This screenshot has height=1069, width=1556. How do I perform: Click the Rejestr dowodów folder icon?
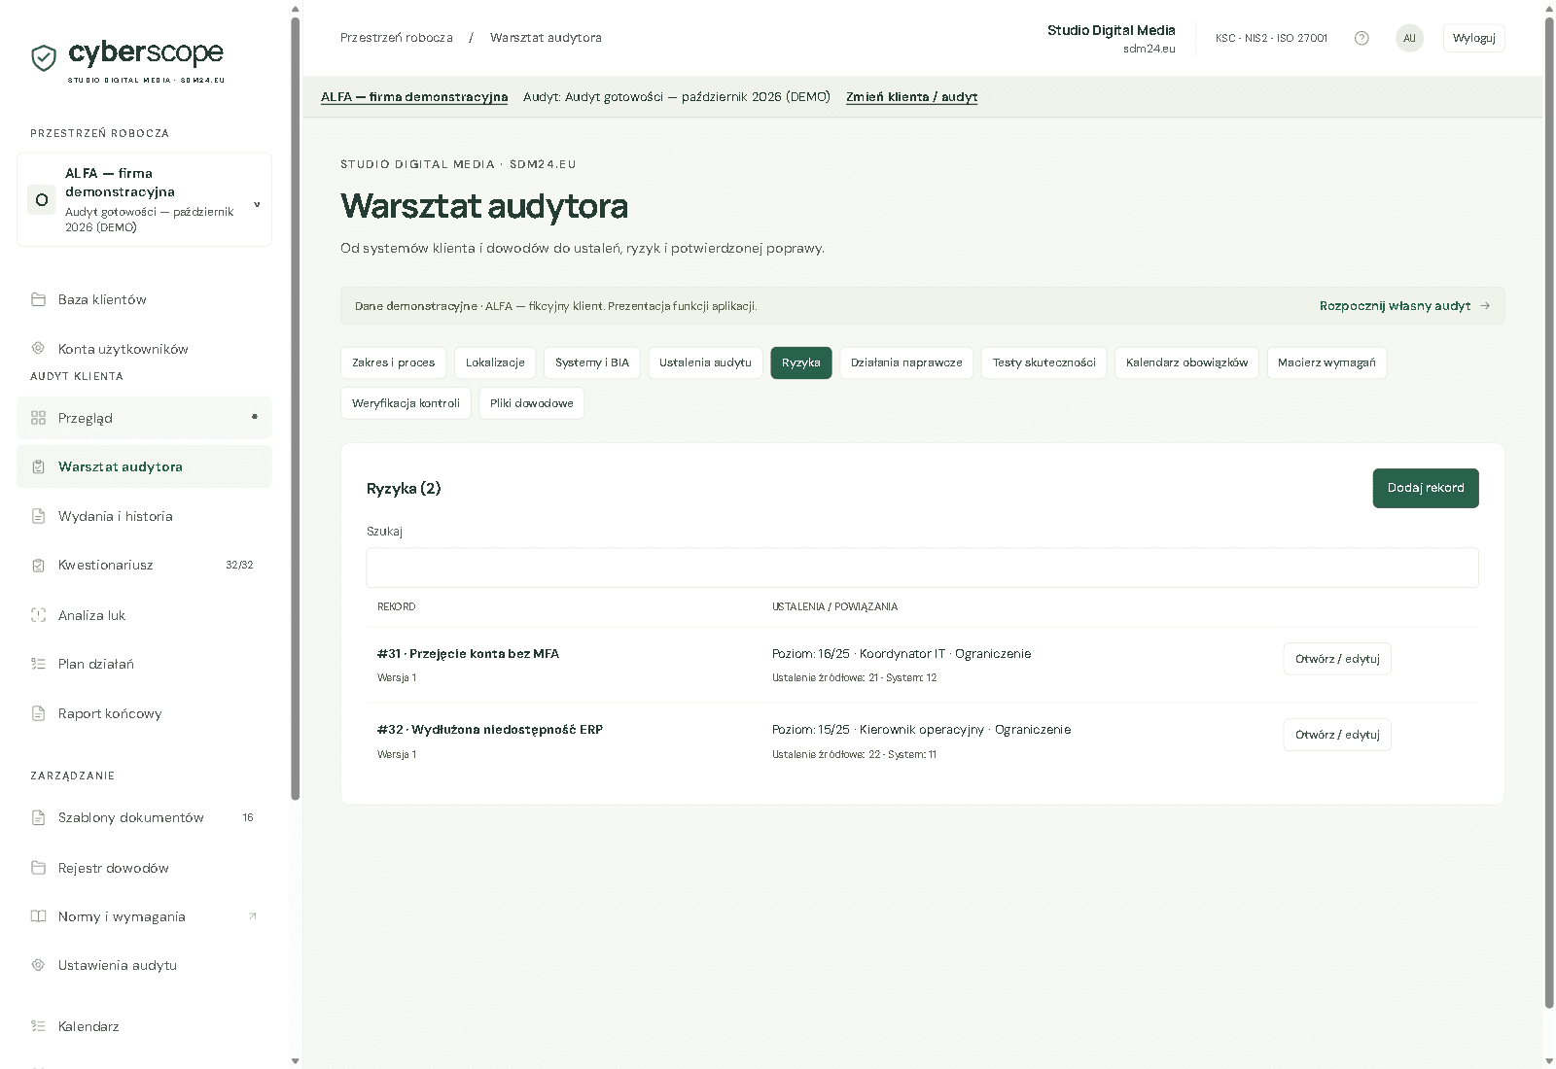(x=39, y=868)
